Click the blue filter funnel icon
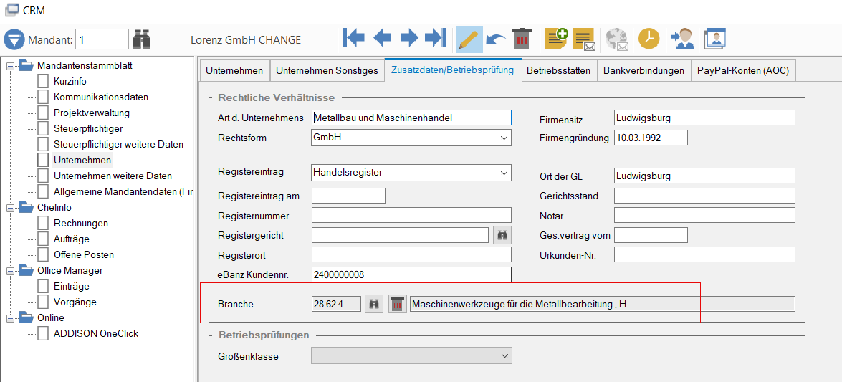The height and width of the screenshot is (382, 842). click(x=14, y=39)
